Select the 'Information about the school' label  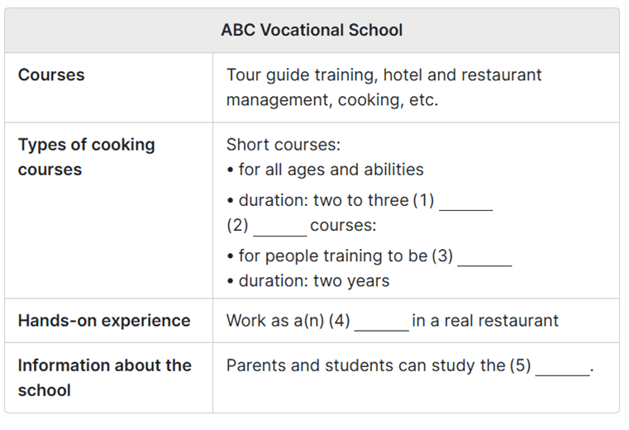tap(104, 377)
